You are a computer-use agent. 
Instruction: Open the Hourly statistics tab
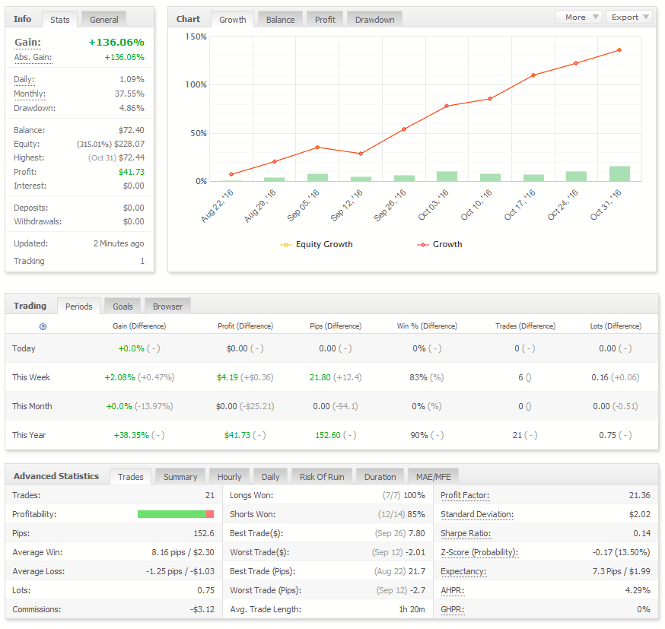pos(230,476)
